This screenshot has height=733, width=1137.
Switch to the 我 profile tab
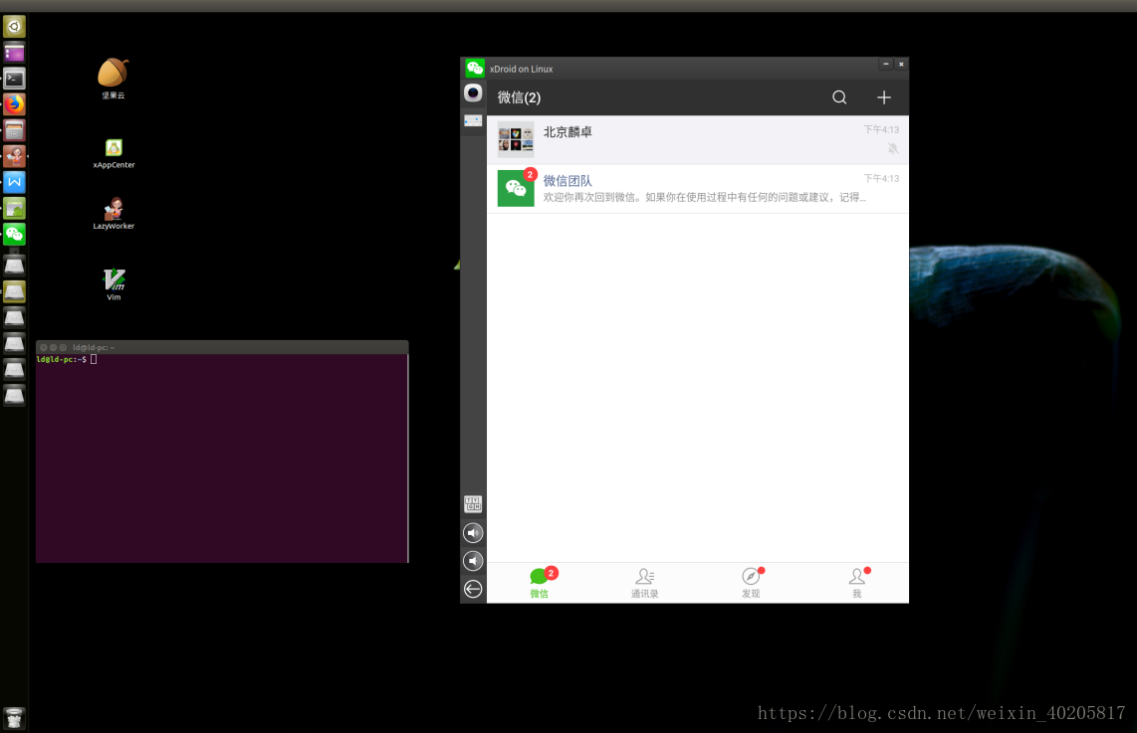tap(858, 583)
